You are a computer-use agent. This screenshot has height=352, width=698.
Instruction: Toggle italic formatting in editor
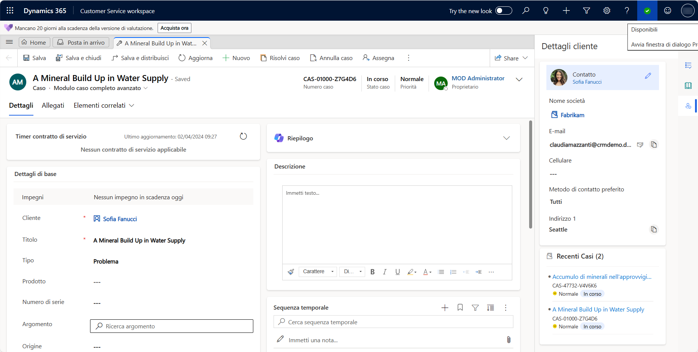click(x=385, y=272)
